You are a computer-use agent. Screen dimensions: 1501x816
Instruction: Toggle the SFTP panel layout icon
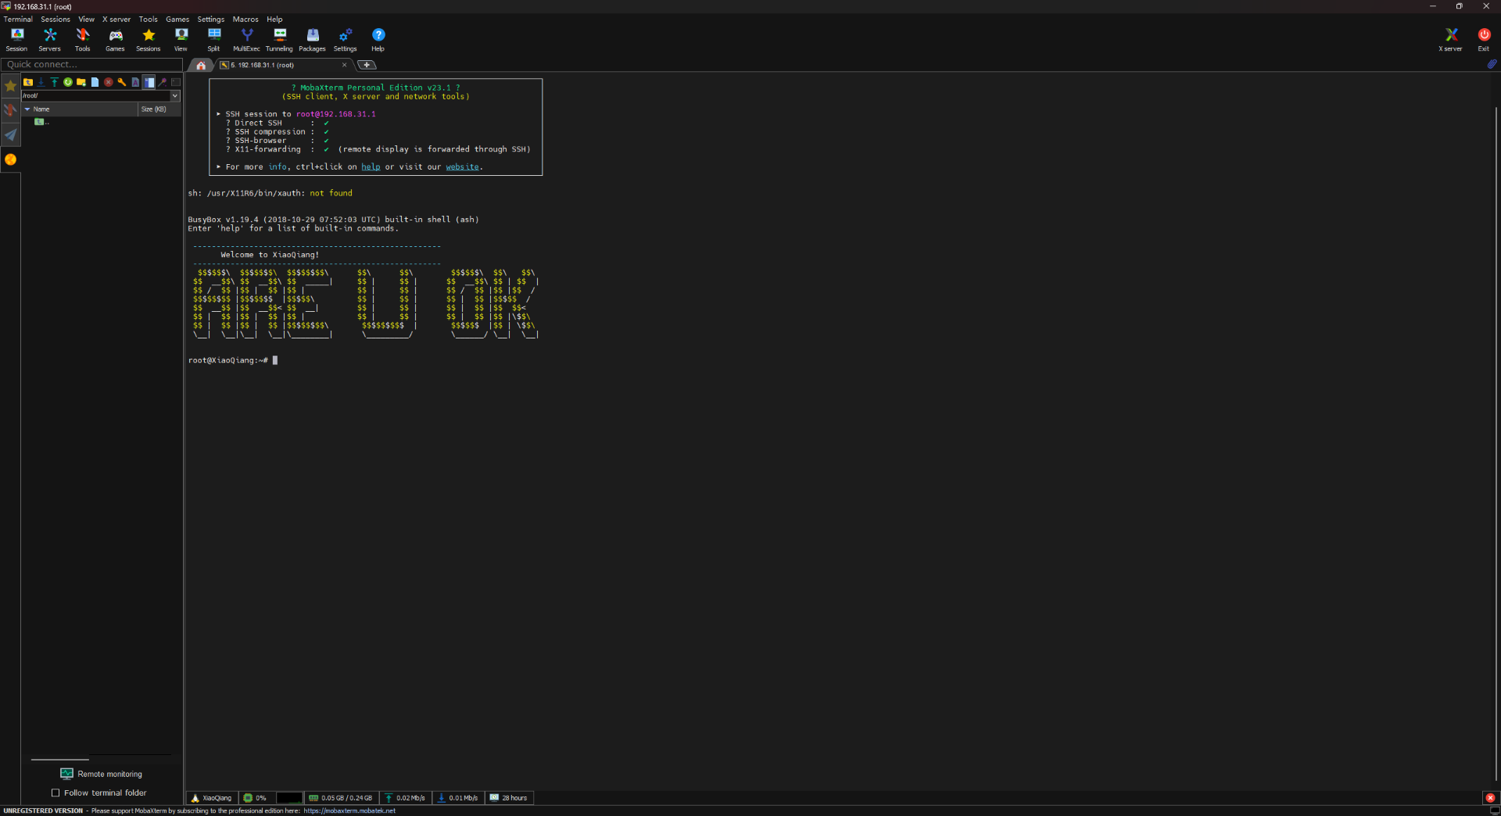pos(149,82)
